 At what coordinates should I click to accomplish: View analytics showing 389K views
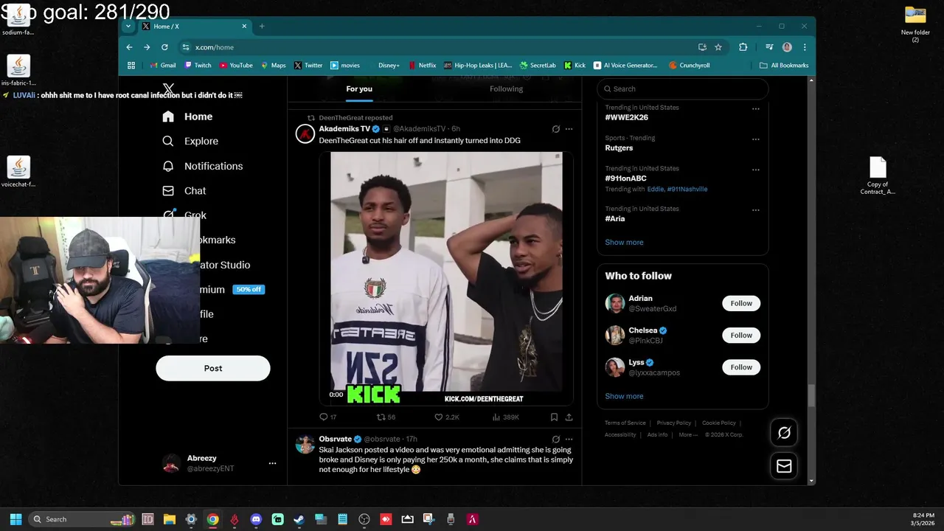504,417
